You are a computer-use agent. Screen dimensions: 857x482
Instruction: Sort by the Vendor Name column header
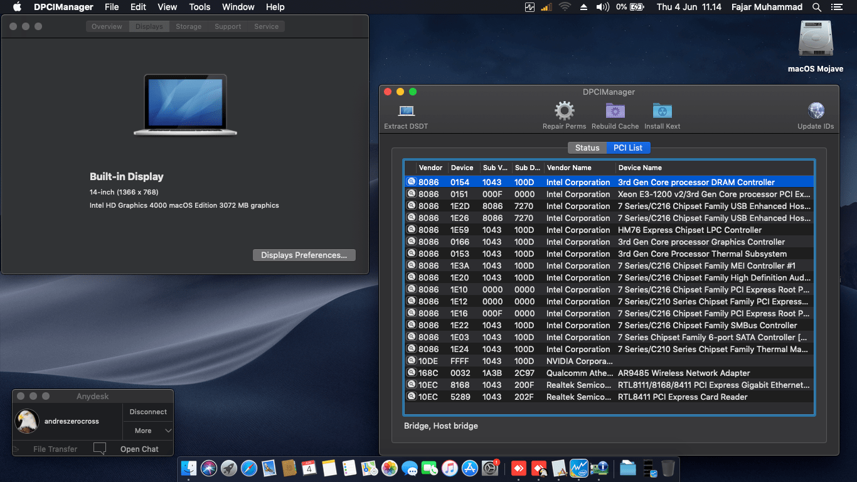pyautogui.click(x=579, y=168)
